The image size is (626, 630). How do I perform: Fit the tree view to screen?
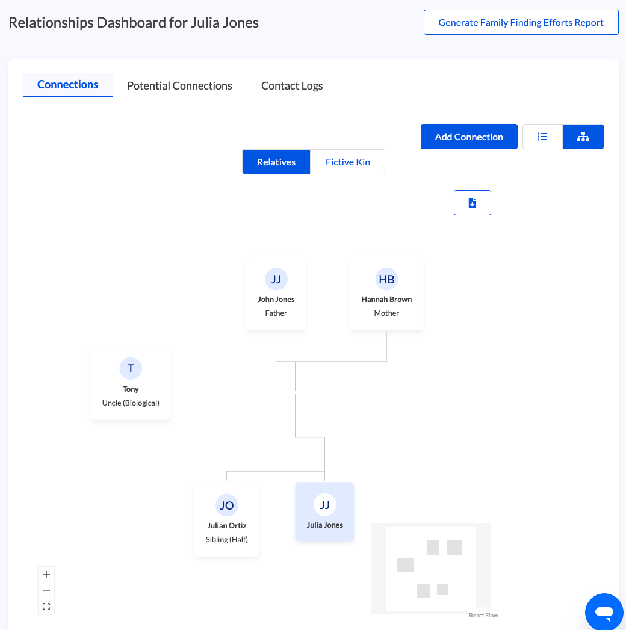[46, 606]
